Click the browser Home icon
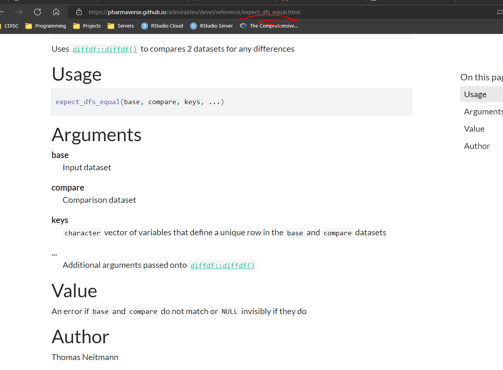The image size is (503, 370). pos(56,12)
